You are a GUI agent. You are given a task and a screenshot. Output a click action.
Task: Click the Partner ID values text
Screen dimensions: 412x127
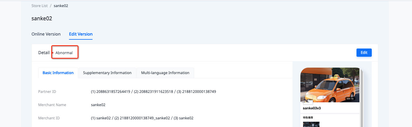pyautogui.click(x=153, y=92)
